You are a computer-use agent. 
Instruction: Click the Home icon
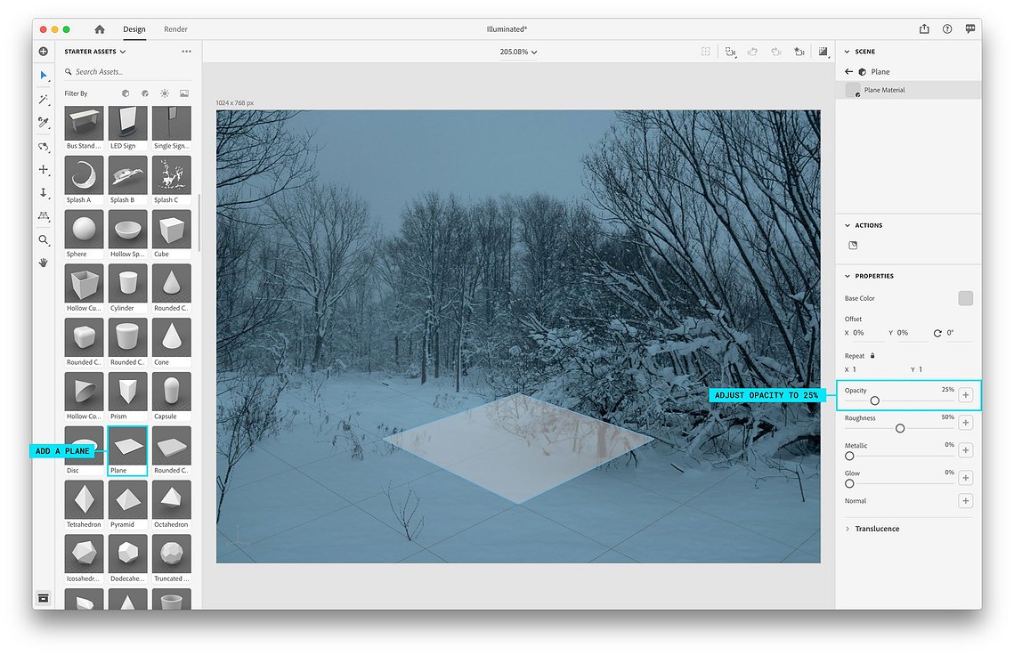tap(99, 29)
